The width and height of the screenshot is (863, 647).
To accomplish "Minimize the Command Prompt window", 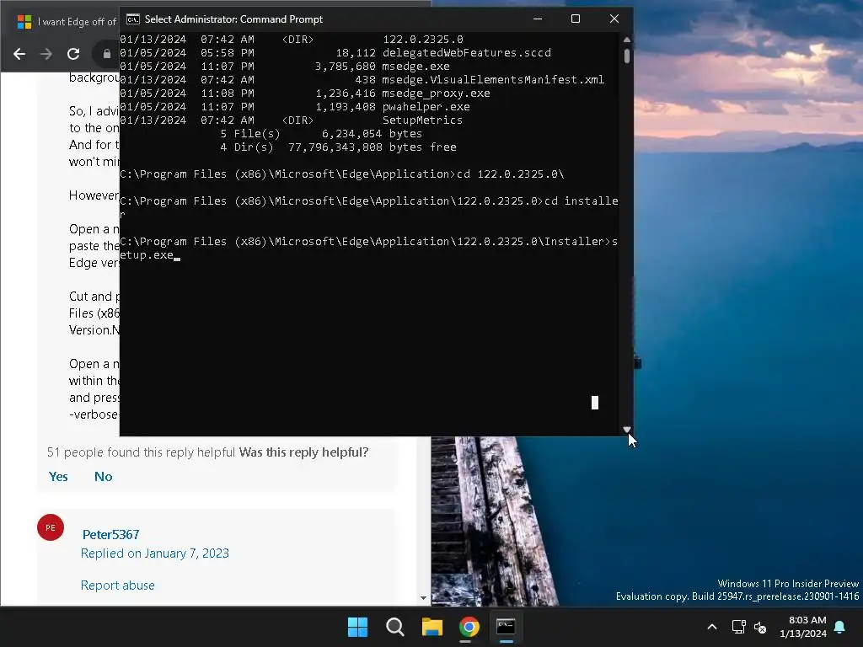I will pos(538,19).
